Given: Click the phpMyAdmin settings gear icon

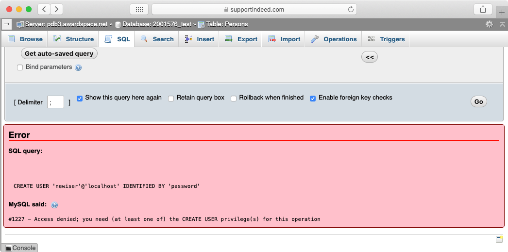Looking at the screenshot, I should [489, 24].
